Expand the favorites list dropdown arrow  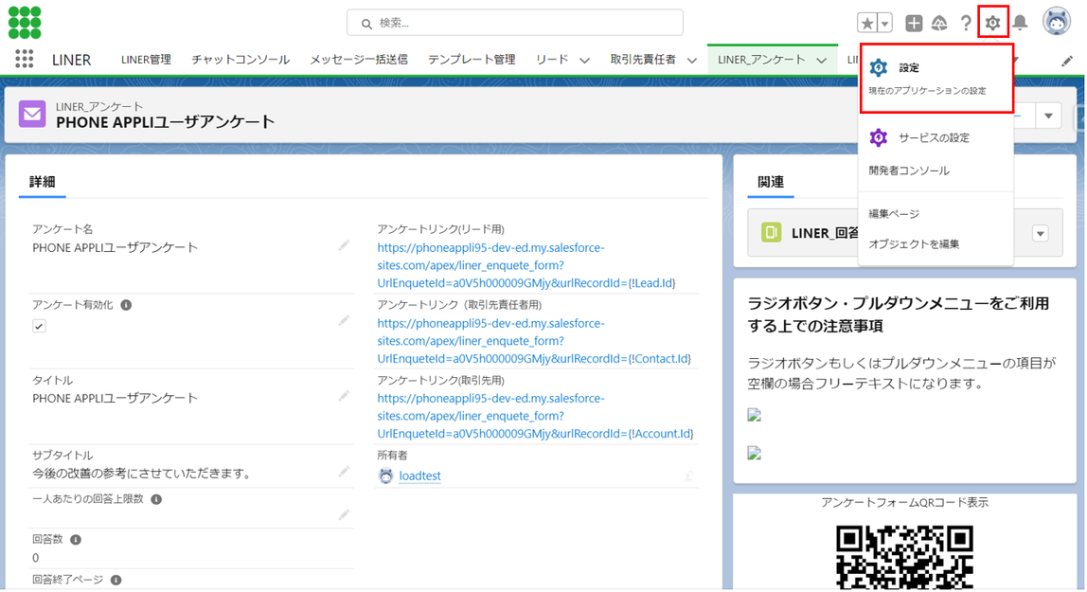[885, 23]
